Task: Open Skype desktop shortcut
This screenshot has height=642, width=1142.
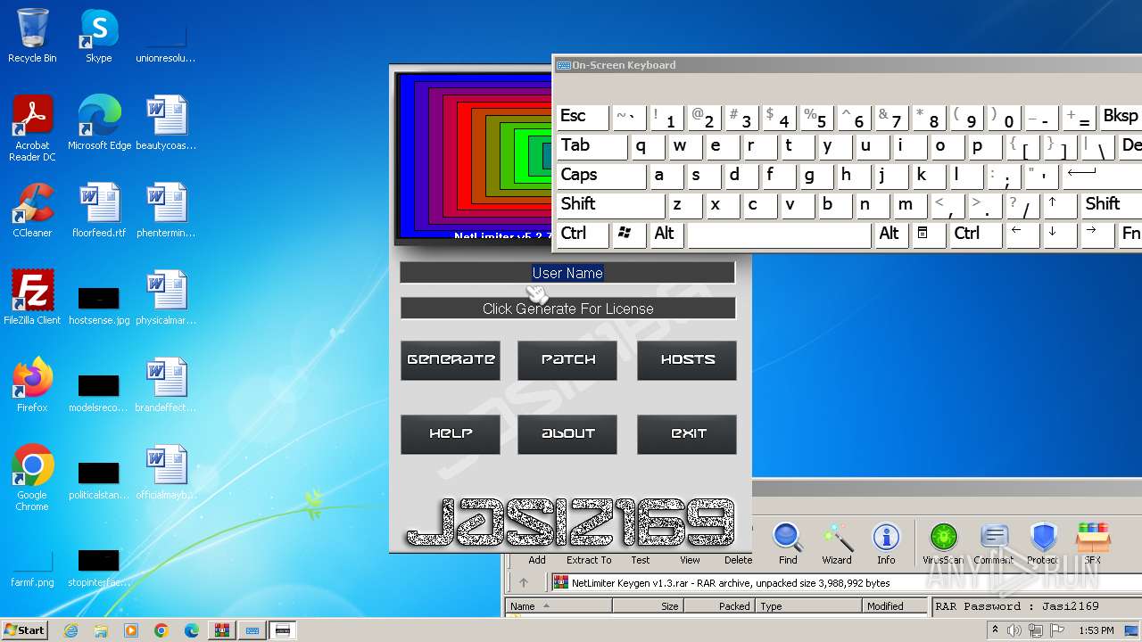Action: tap(99, 37)
